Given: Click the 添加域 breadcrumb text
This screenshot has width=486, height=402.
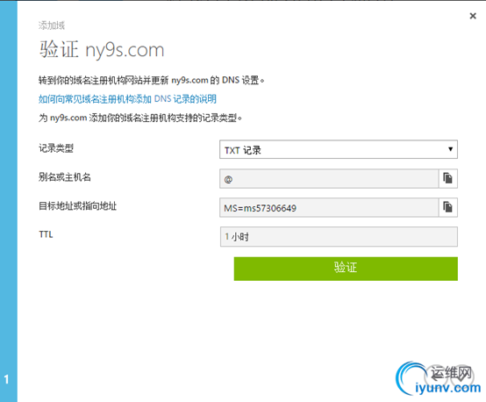Looking at the screenshot, I should (x=52, y=25).
